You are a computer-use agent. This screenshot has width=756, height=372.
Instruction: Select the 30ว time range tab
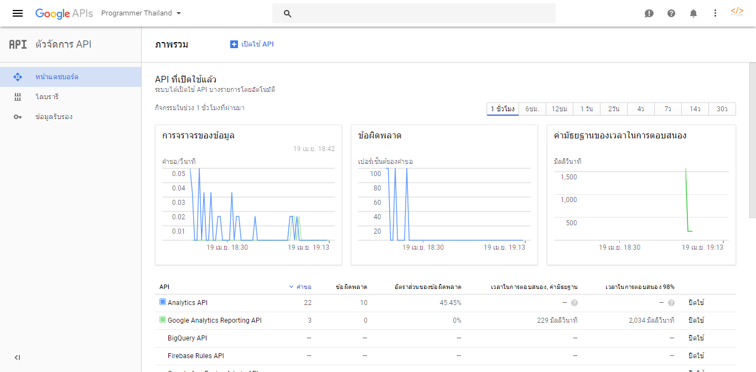pyautogui.click(x=722, y=109)
